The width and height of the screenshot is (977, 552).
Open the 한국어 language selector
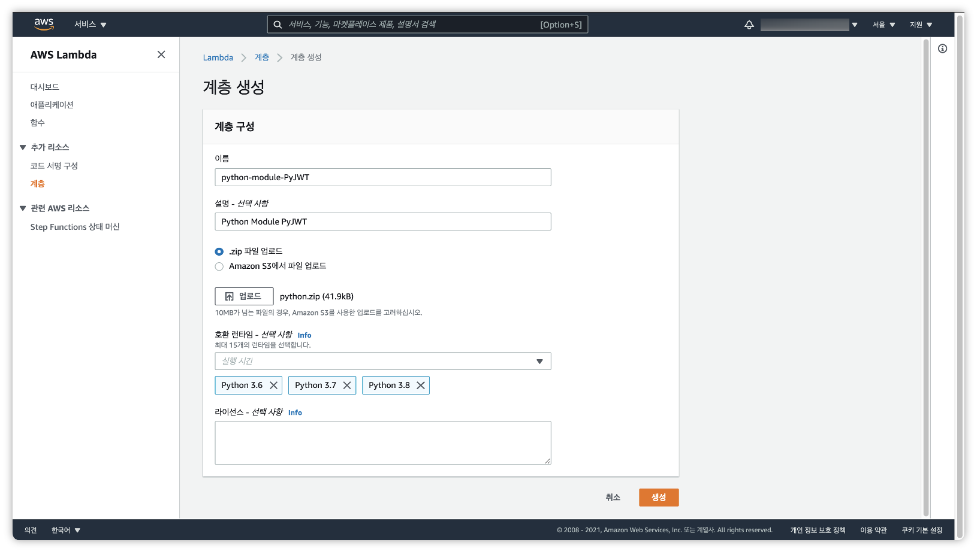66,530
